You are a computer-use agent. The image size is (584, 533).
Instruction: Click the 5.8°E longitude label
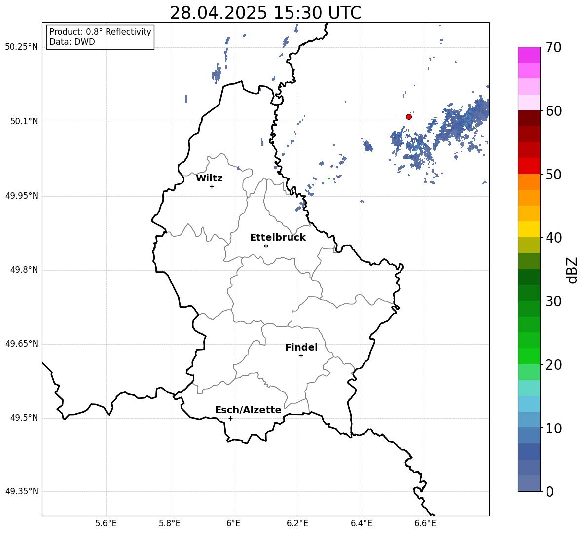click(170, 523)
